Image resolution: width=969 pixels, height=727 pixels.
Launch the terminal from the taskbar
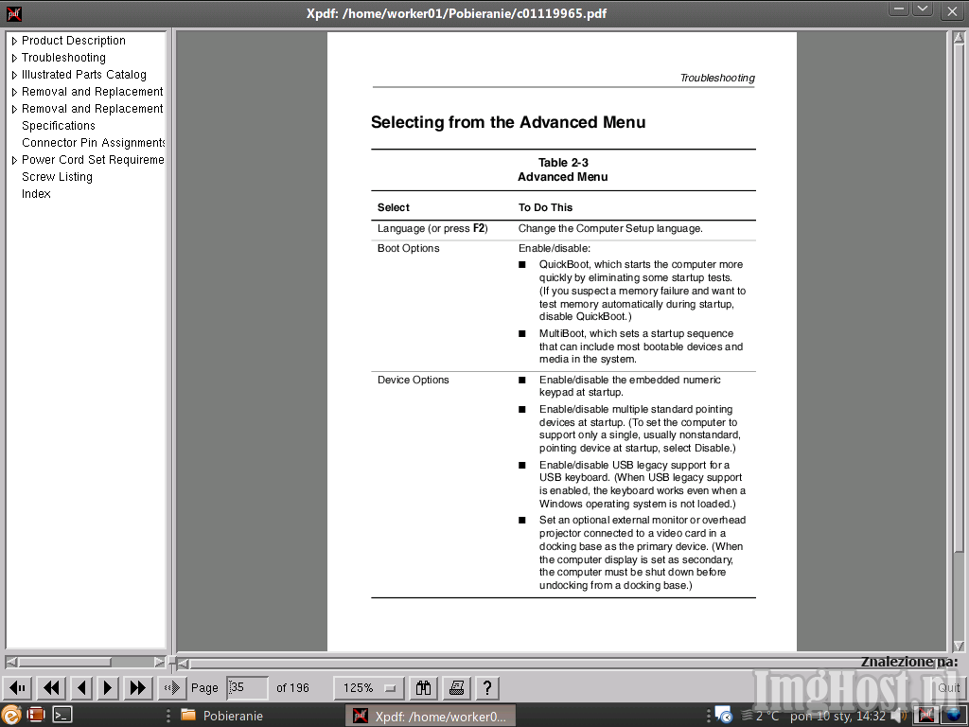click(x=62, y=715)
